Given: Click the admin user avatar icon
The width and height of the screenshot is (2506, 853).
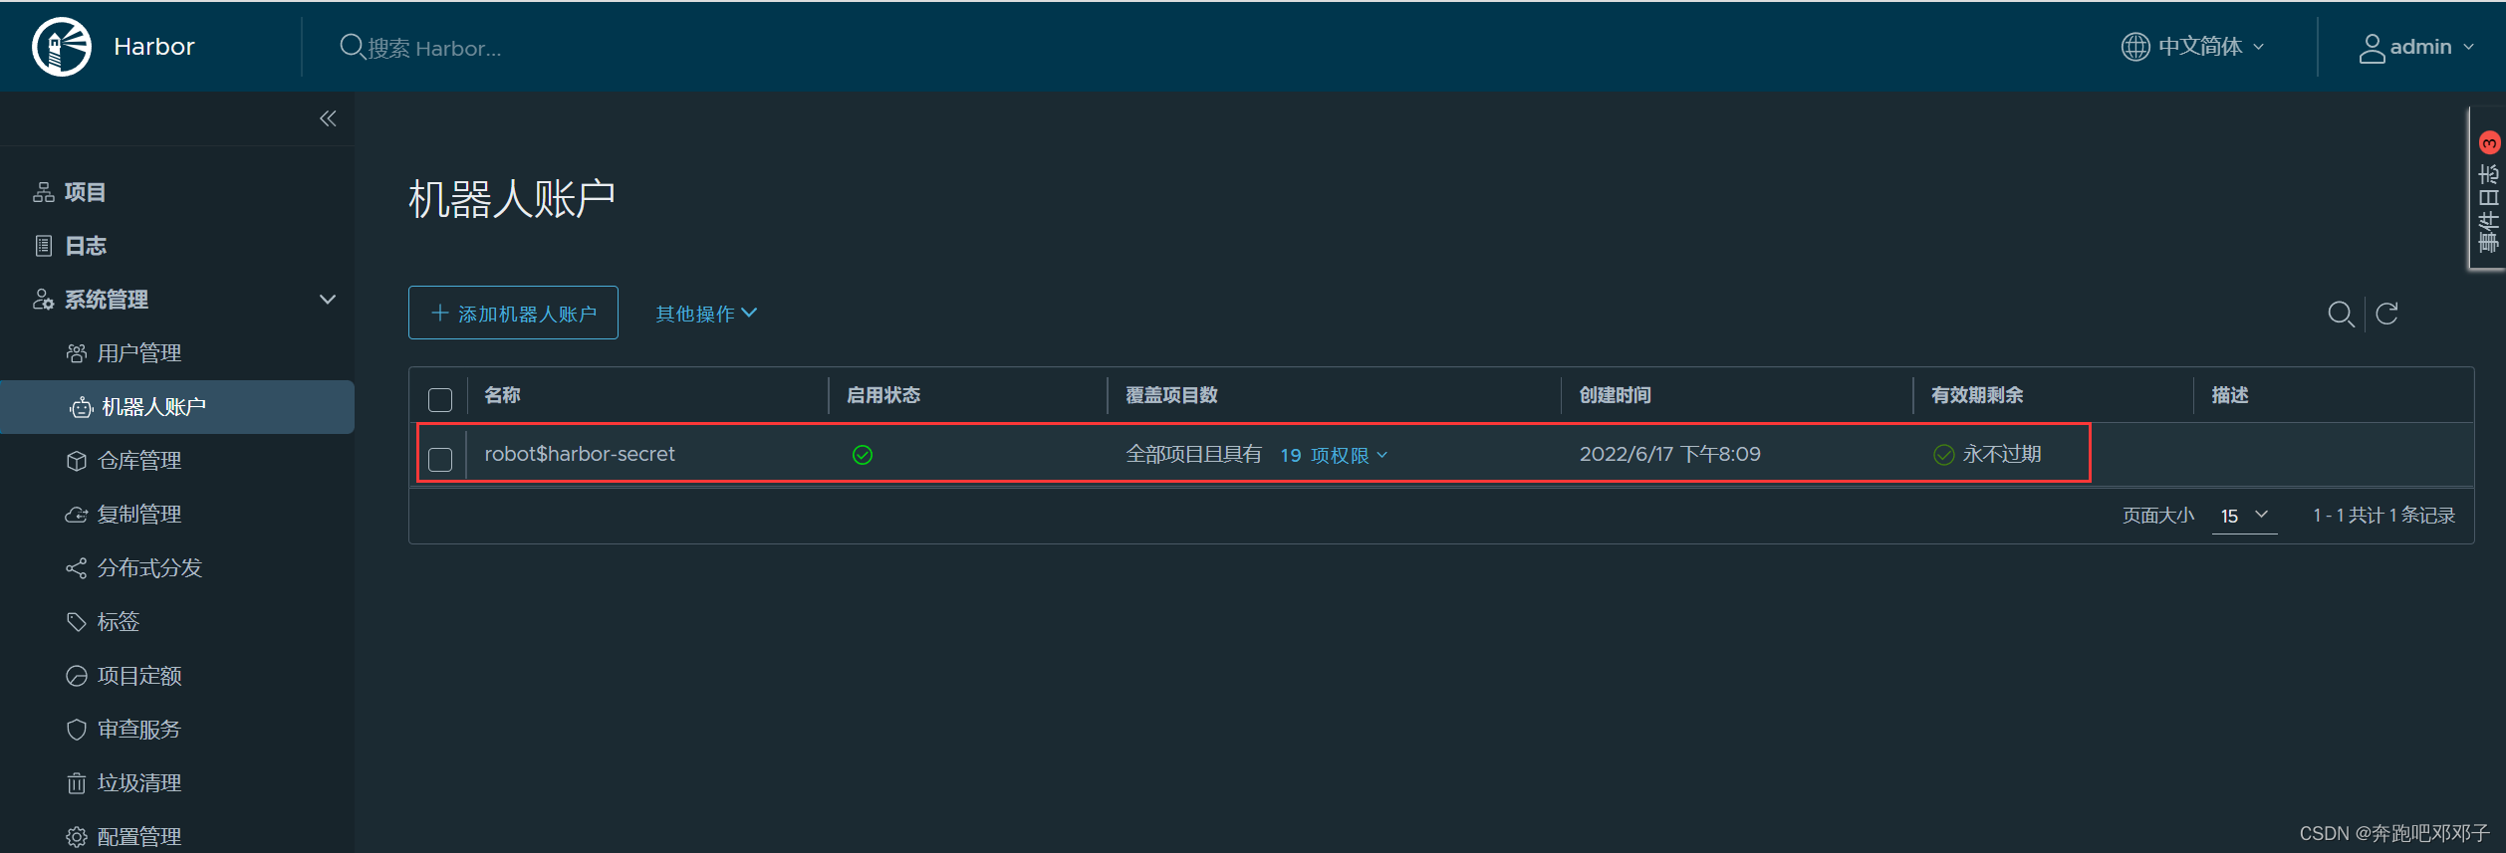Looking at the screenshot, I should [x=2372, y=48].
